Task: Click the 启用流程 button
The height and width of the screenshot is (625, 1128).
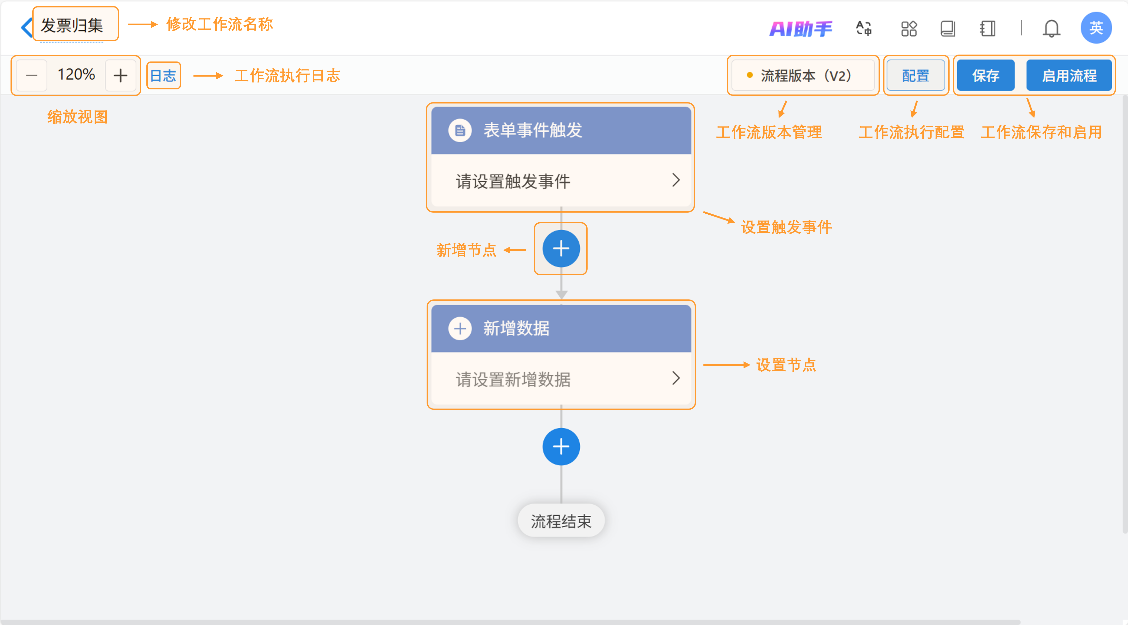Action: point(1069,76)
